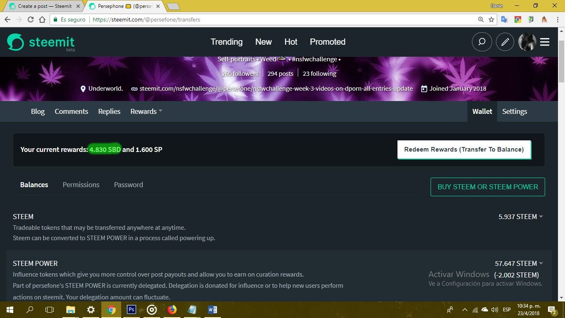Select the Permissions tab
This screenshot has height=318, width=565.
click(81, 185)
